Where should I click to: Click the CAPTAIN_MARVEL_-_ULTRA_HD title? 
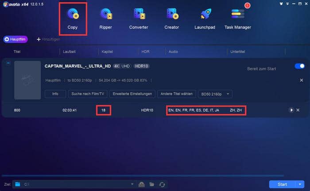pos(77,66)
